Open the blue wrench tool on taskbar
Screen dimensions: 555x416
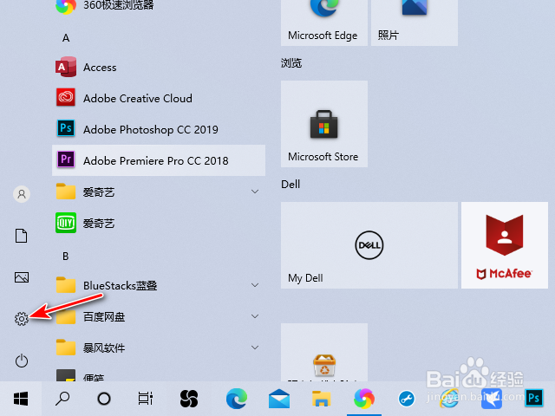(407, 399)
